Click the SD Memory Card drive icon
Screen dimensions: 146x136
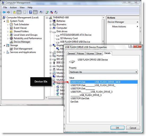(x=58, y=39)
